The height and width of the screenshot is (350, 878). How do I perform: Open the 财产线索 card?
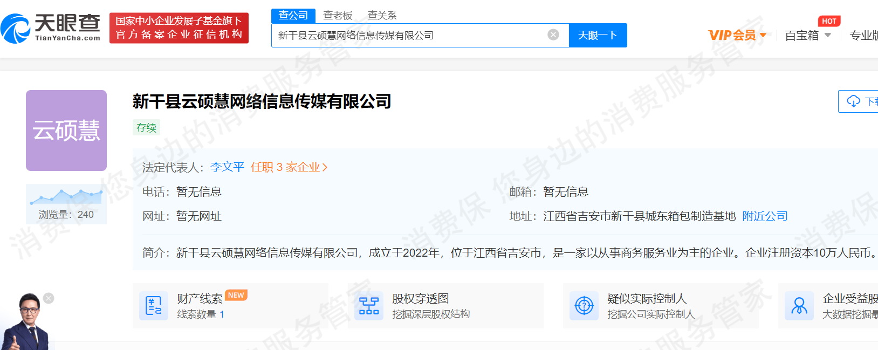[x=230, y=306]
